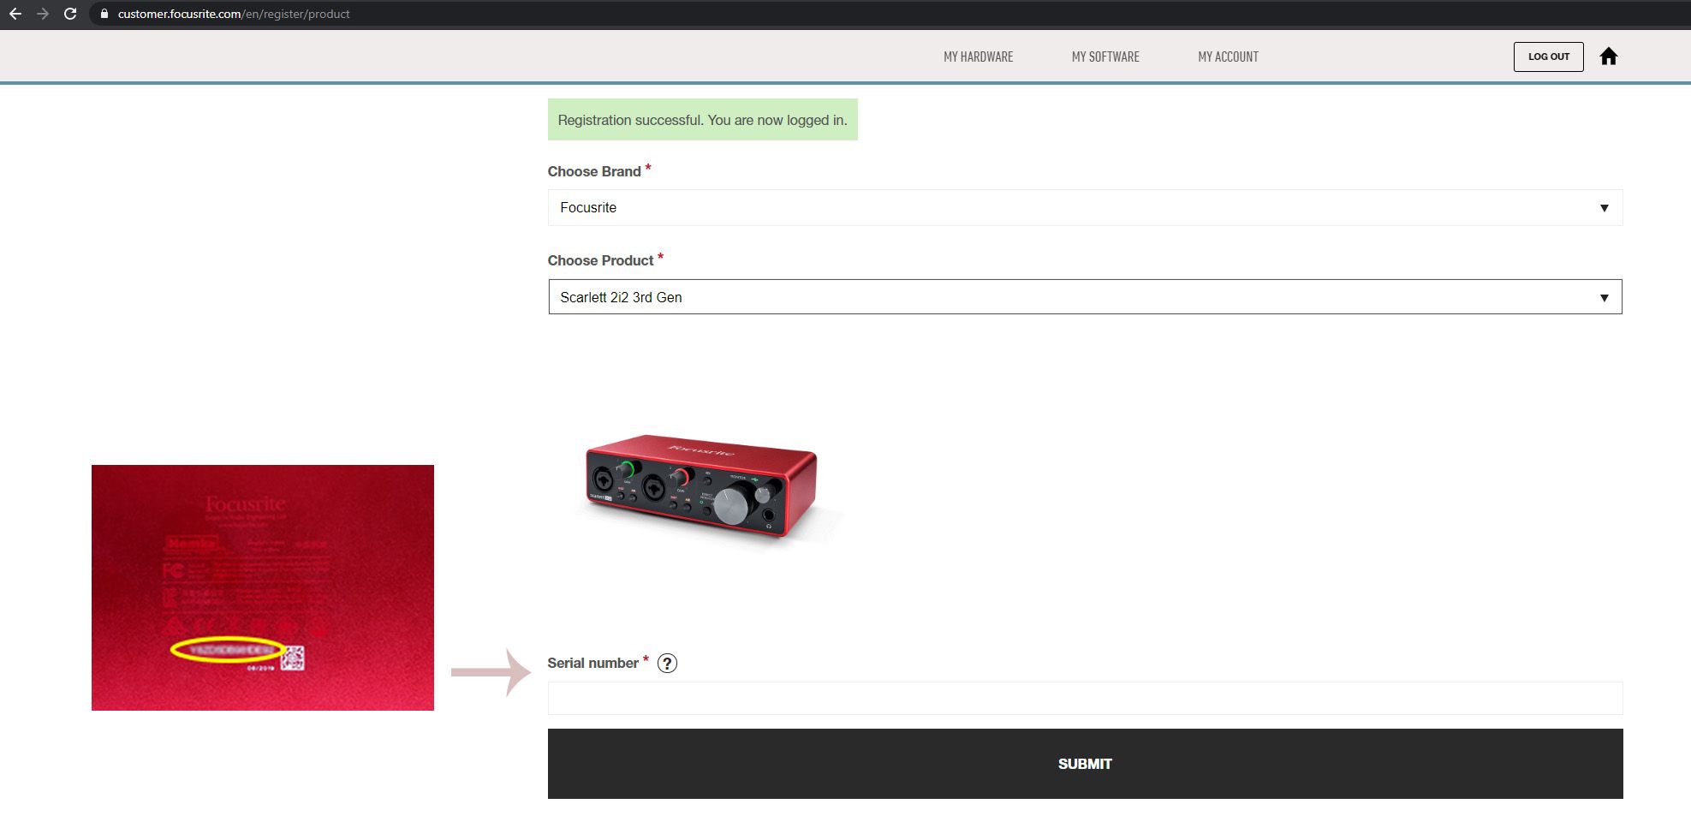Click the browser back arrow
Image resolution: width=1691 pixels, height=822 pixels.
coord(15,14)
